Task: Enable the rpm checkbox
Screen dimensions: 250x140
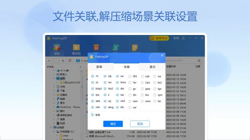Action: (x=155, y=95)
